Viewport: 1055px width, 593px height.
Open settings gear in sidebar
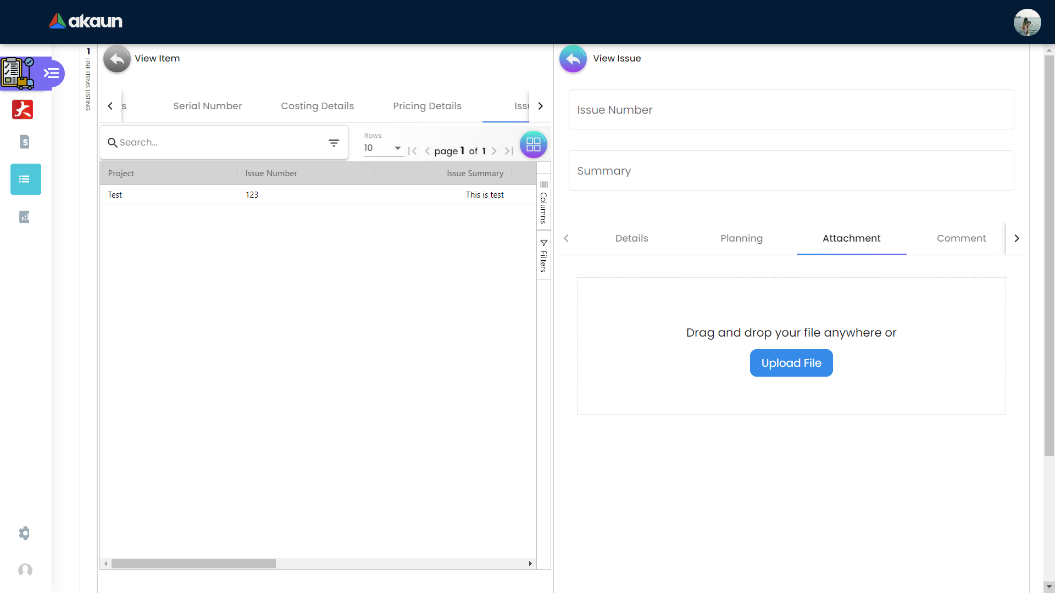coord(24,533)
